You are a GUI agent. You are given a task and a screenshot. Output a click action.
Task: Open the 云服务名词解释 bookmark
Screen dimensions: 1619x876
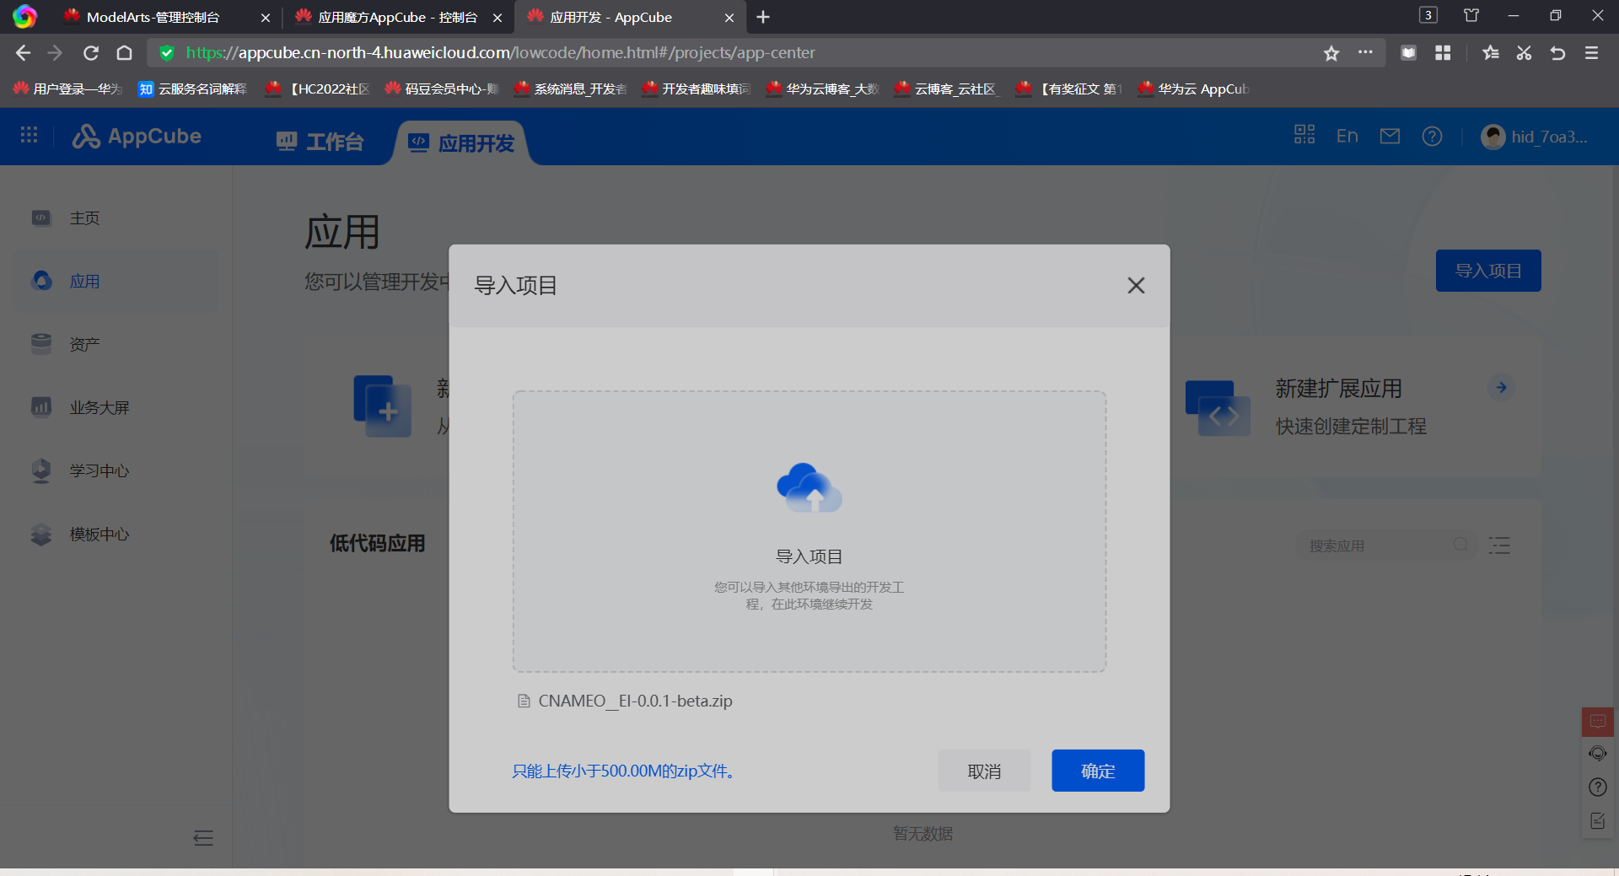click(192, 89)
